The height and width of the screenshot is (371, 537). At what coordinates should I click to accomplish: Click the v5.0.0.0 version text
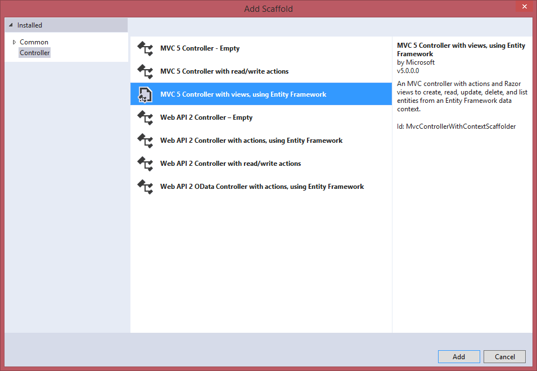(x=408, y=71)
